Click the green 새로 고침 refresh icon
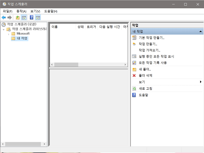Viewport: 204px width, 153px height. pyautogui.click(x=134, y=89)
